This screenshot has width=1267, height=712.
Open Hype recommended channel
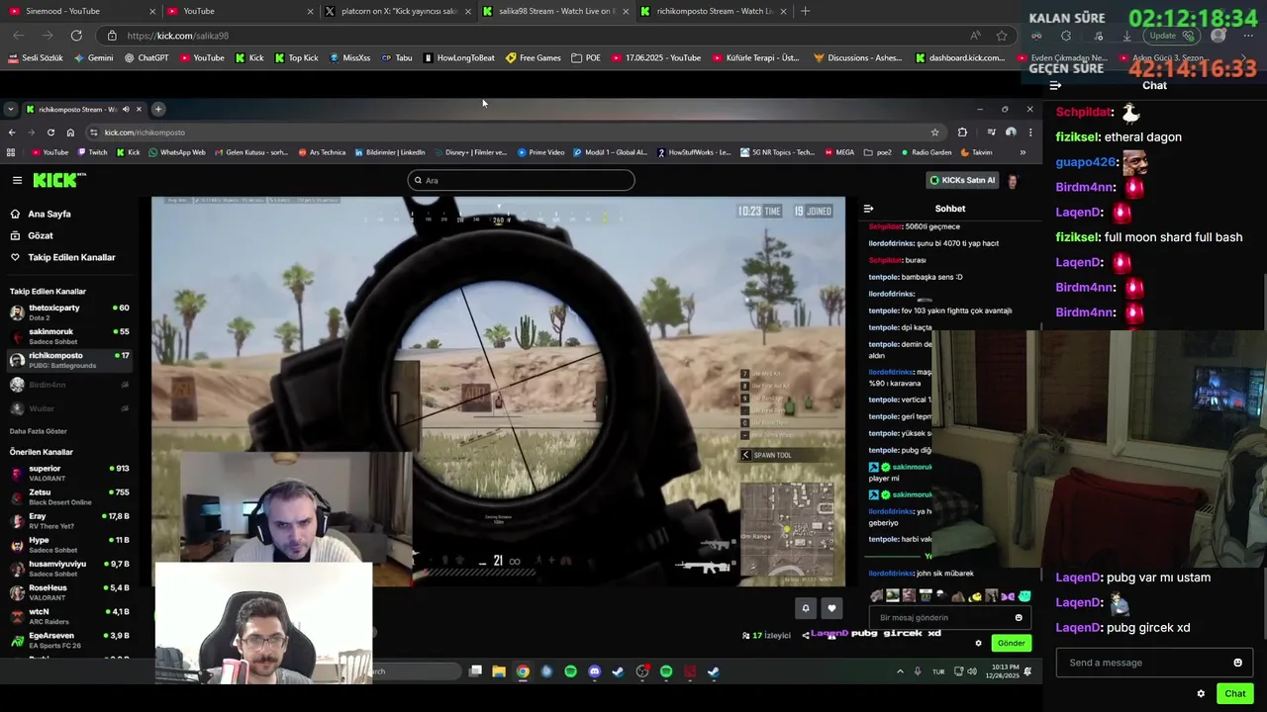[x=68, y=544]
